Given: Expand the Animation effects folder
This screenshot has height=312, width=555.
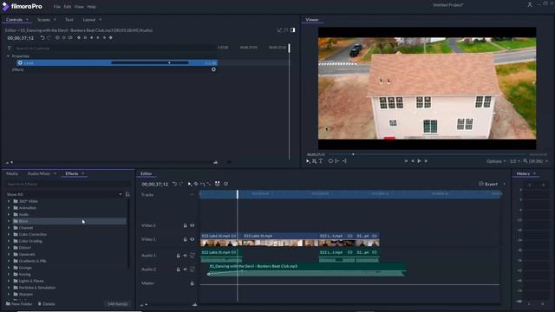Looking at the screenshot, I should point(9,208).
